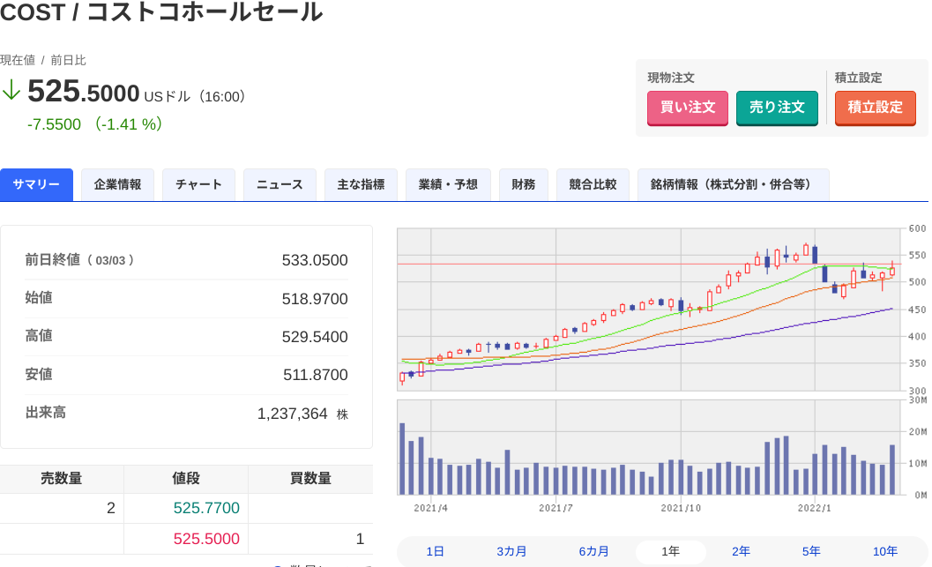Image resolution: width=932 pixels, height=567 pixels.
Task: Click the 2022/1 chart axis label
Action: [815, 508]
